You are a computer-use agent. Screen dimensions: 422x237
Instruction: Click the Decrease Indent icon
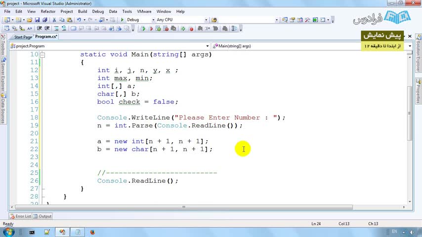point(40,29)
